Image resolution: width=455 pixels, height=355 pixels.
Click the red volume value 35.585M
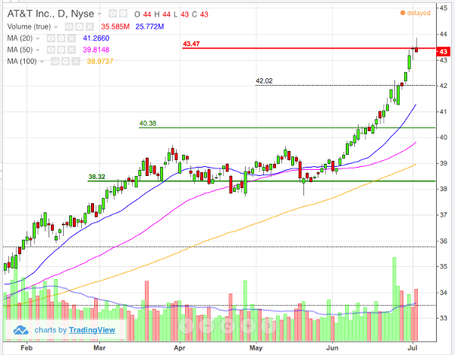pos(115,27)
